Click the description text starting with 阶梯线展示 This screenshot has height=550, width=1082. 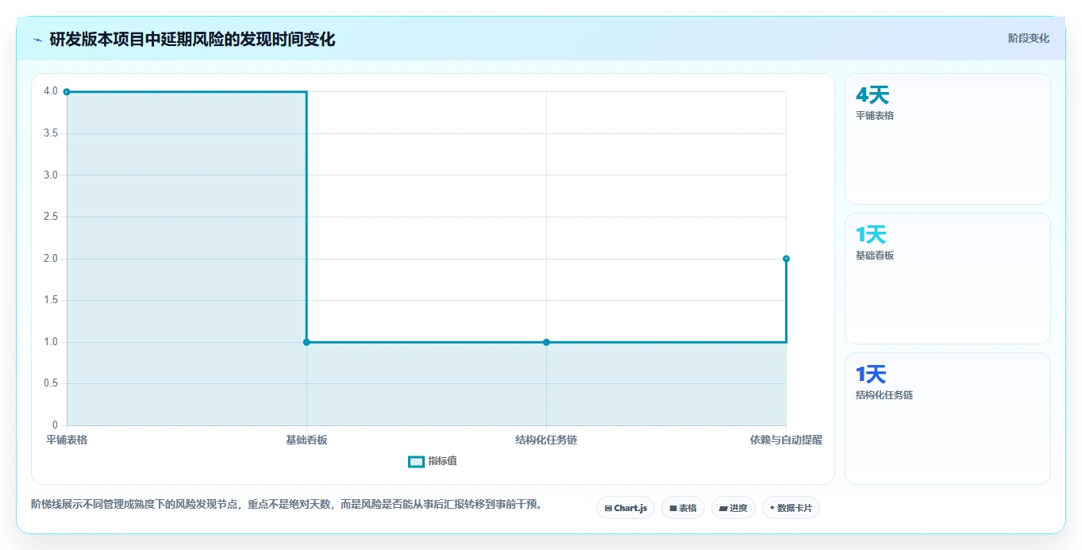289,504
